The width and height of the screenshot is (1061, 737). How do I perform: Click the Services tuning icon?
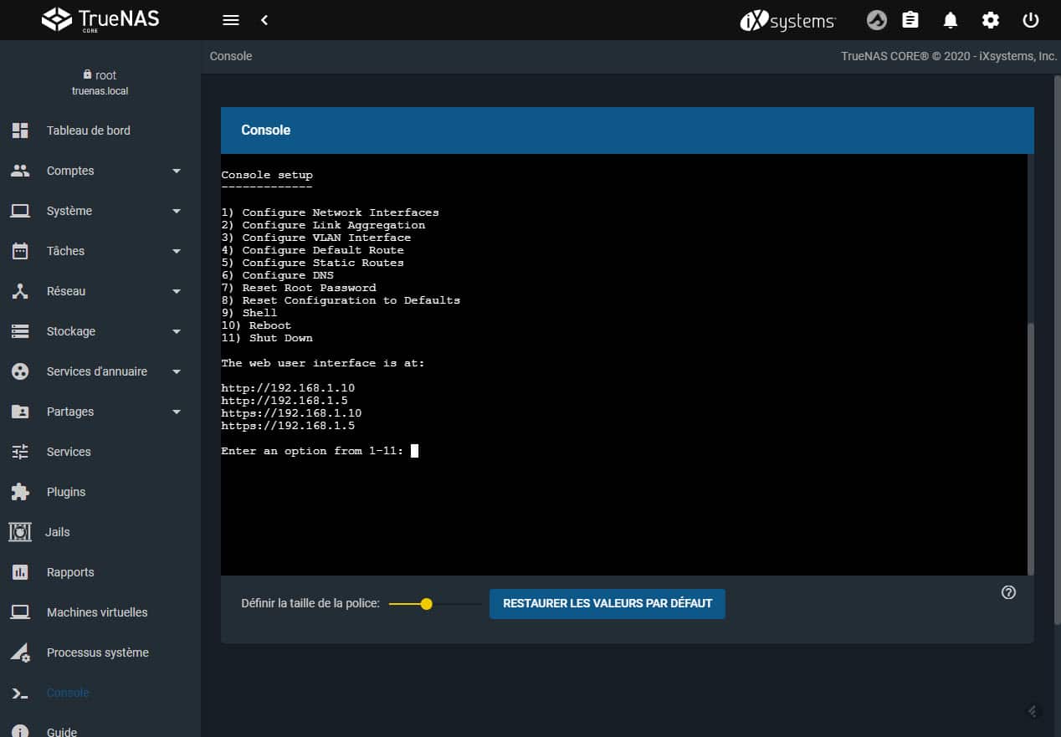point(20,452)
